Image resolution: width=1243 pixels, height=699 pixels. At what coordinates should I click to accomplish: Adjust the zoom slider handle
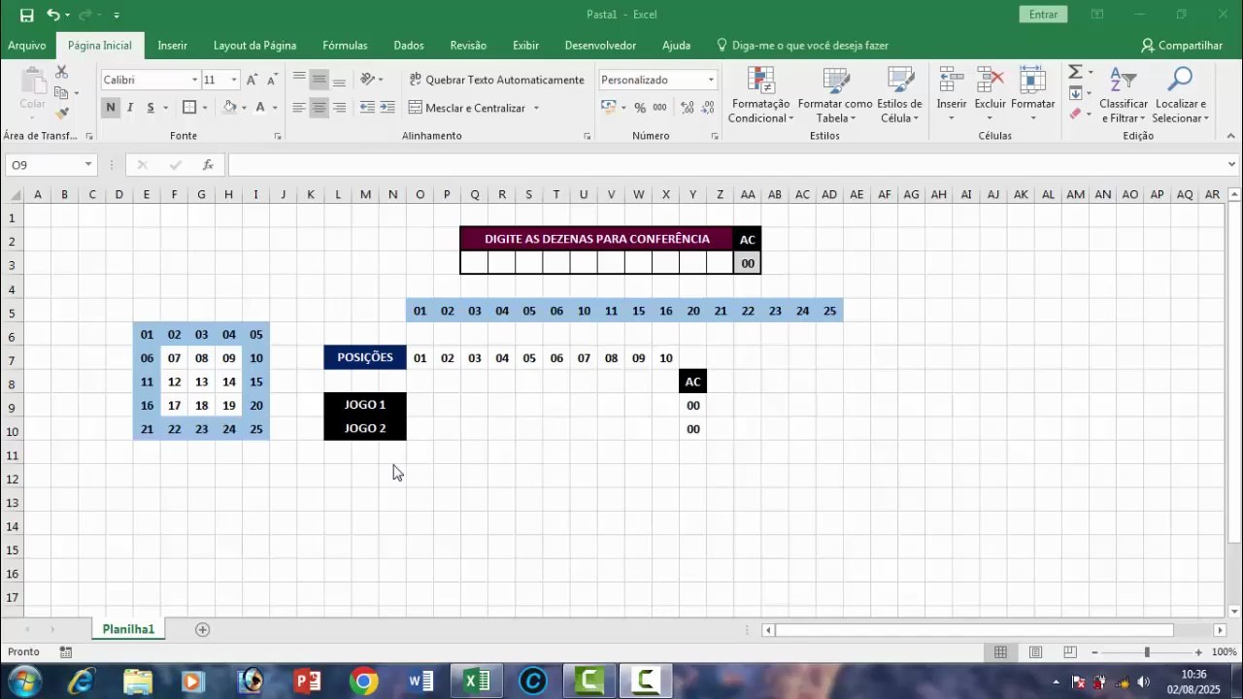click(1147, 652)
